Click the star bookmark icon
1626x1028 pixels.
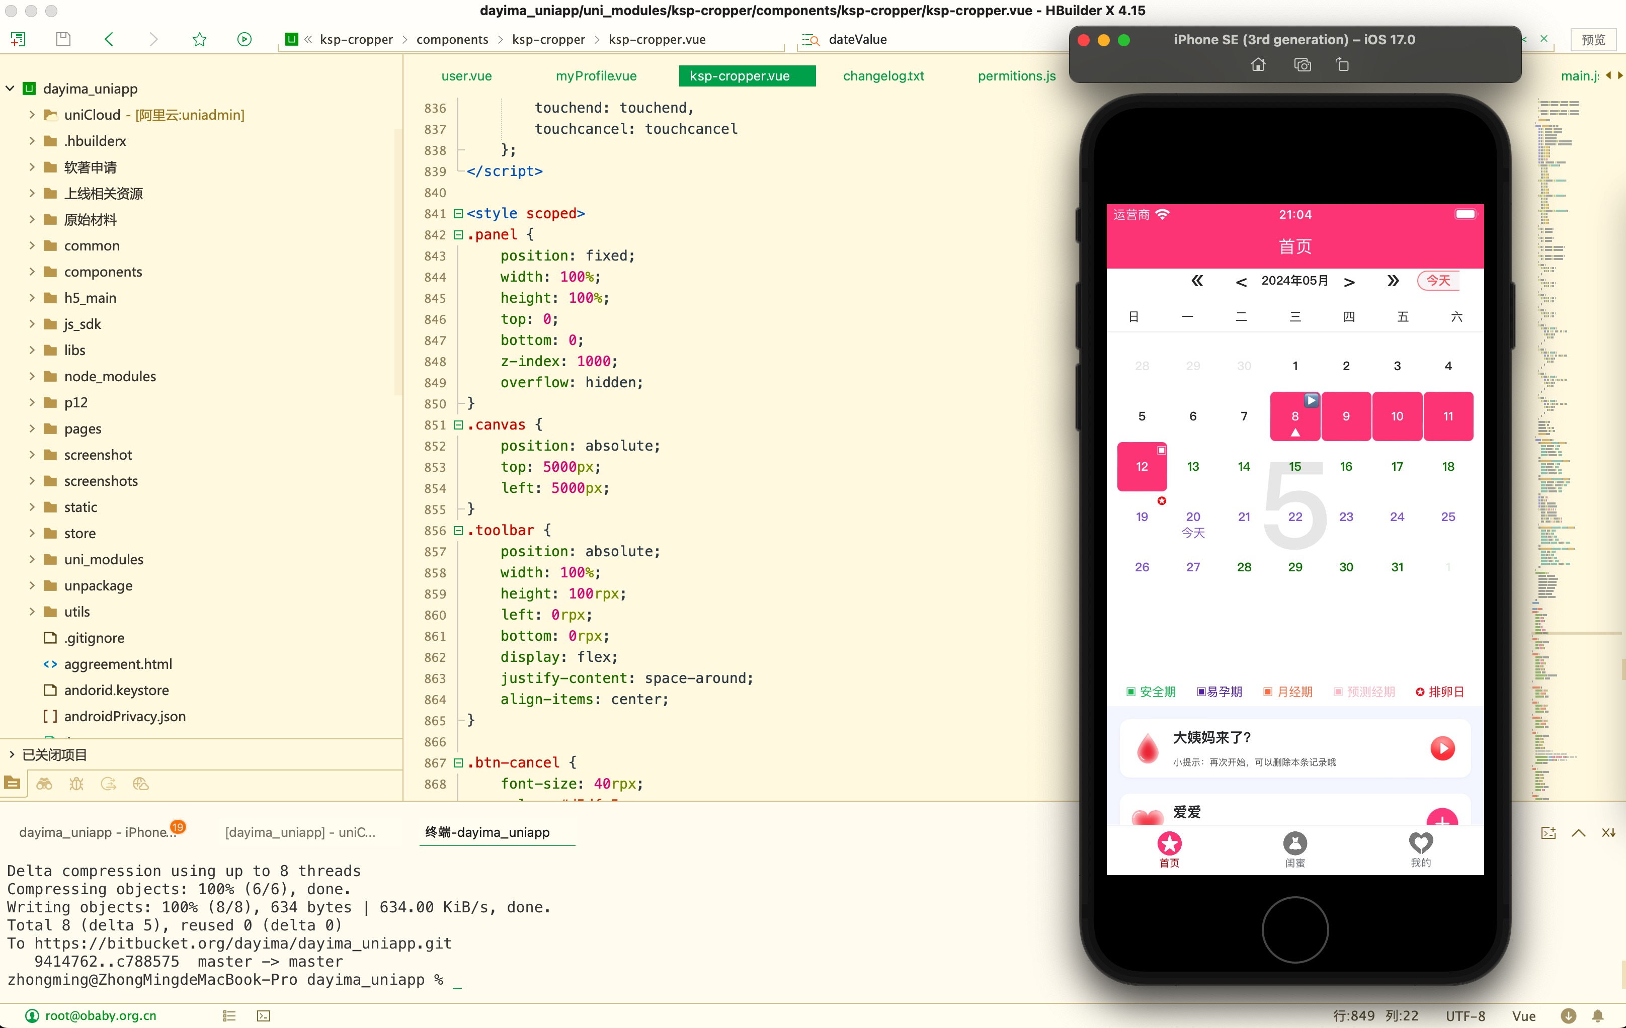coord(199,39)
